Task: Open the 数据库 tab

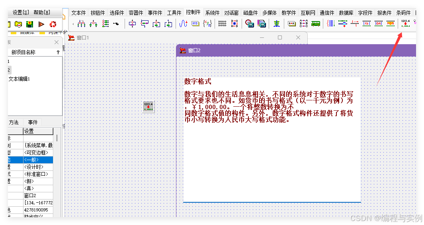Action: [x=346, y=13]
